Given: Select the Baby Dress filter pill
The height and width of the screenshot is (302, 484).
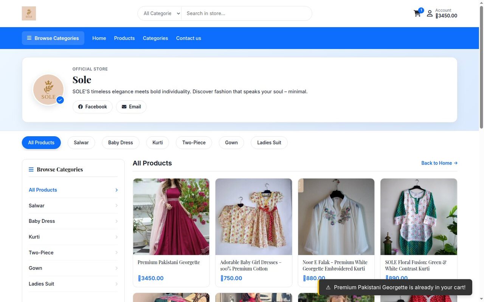Looking at the screenshot, I should pos(121,143).
